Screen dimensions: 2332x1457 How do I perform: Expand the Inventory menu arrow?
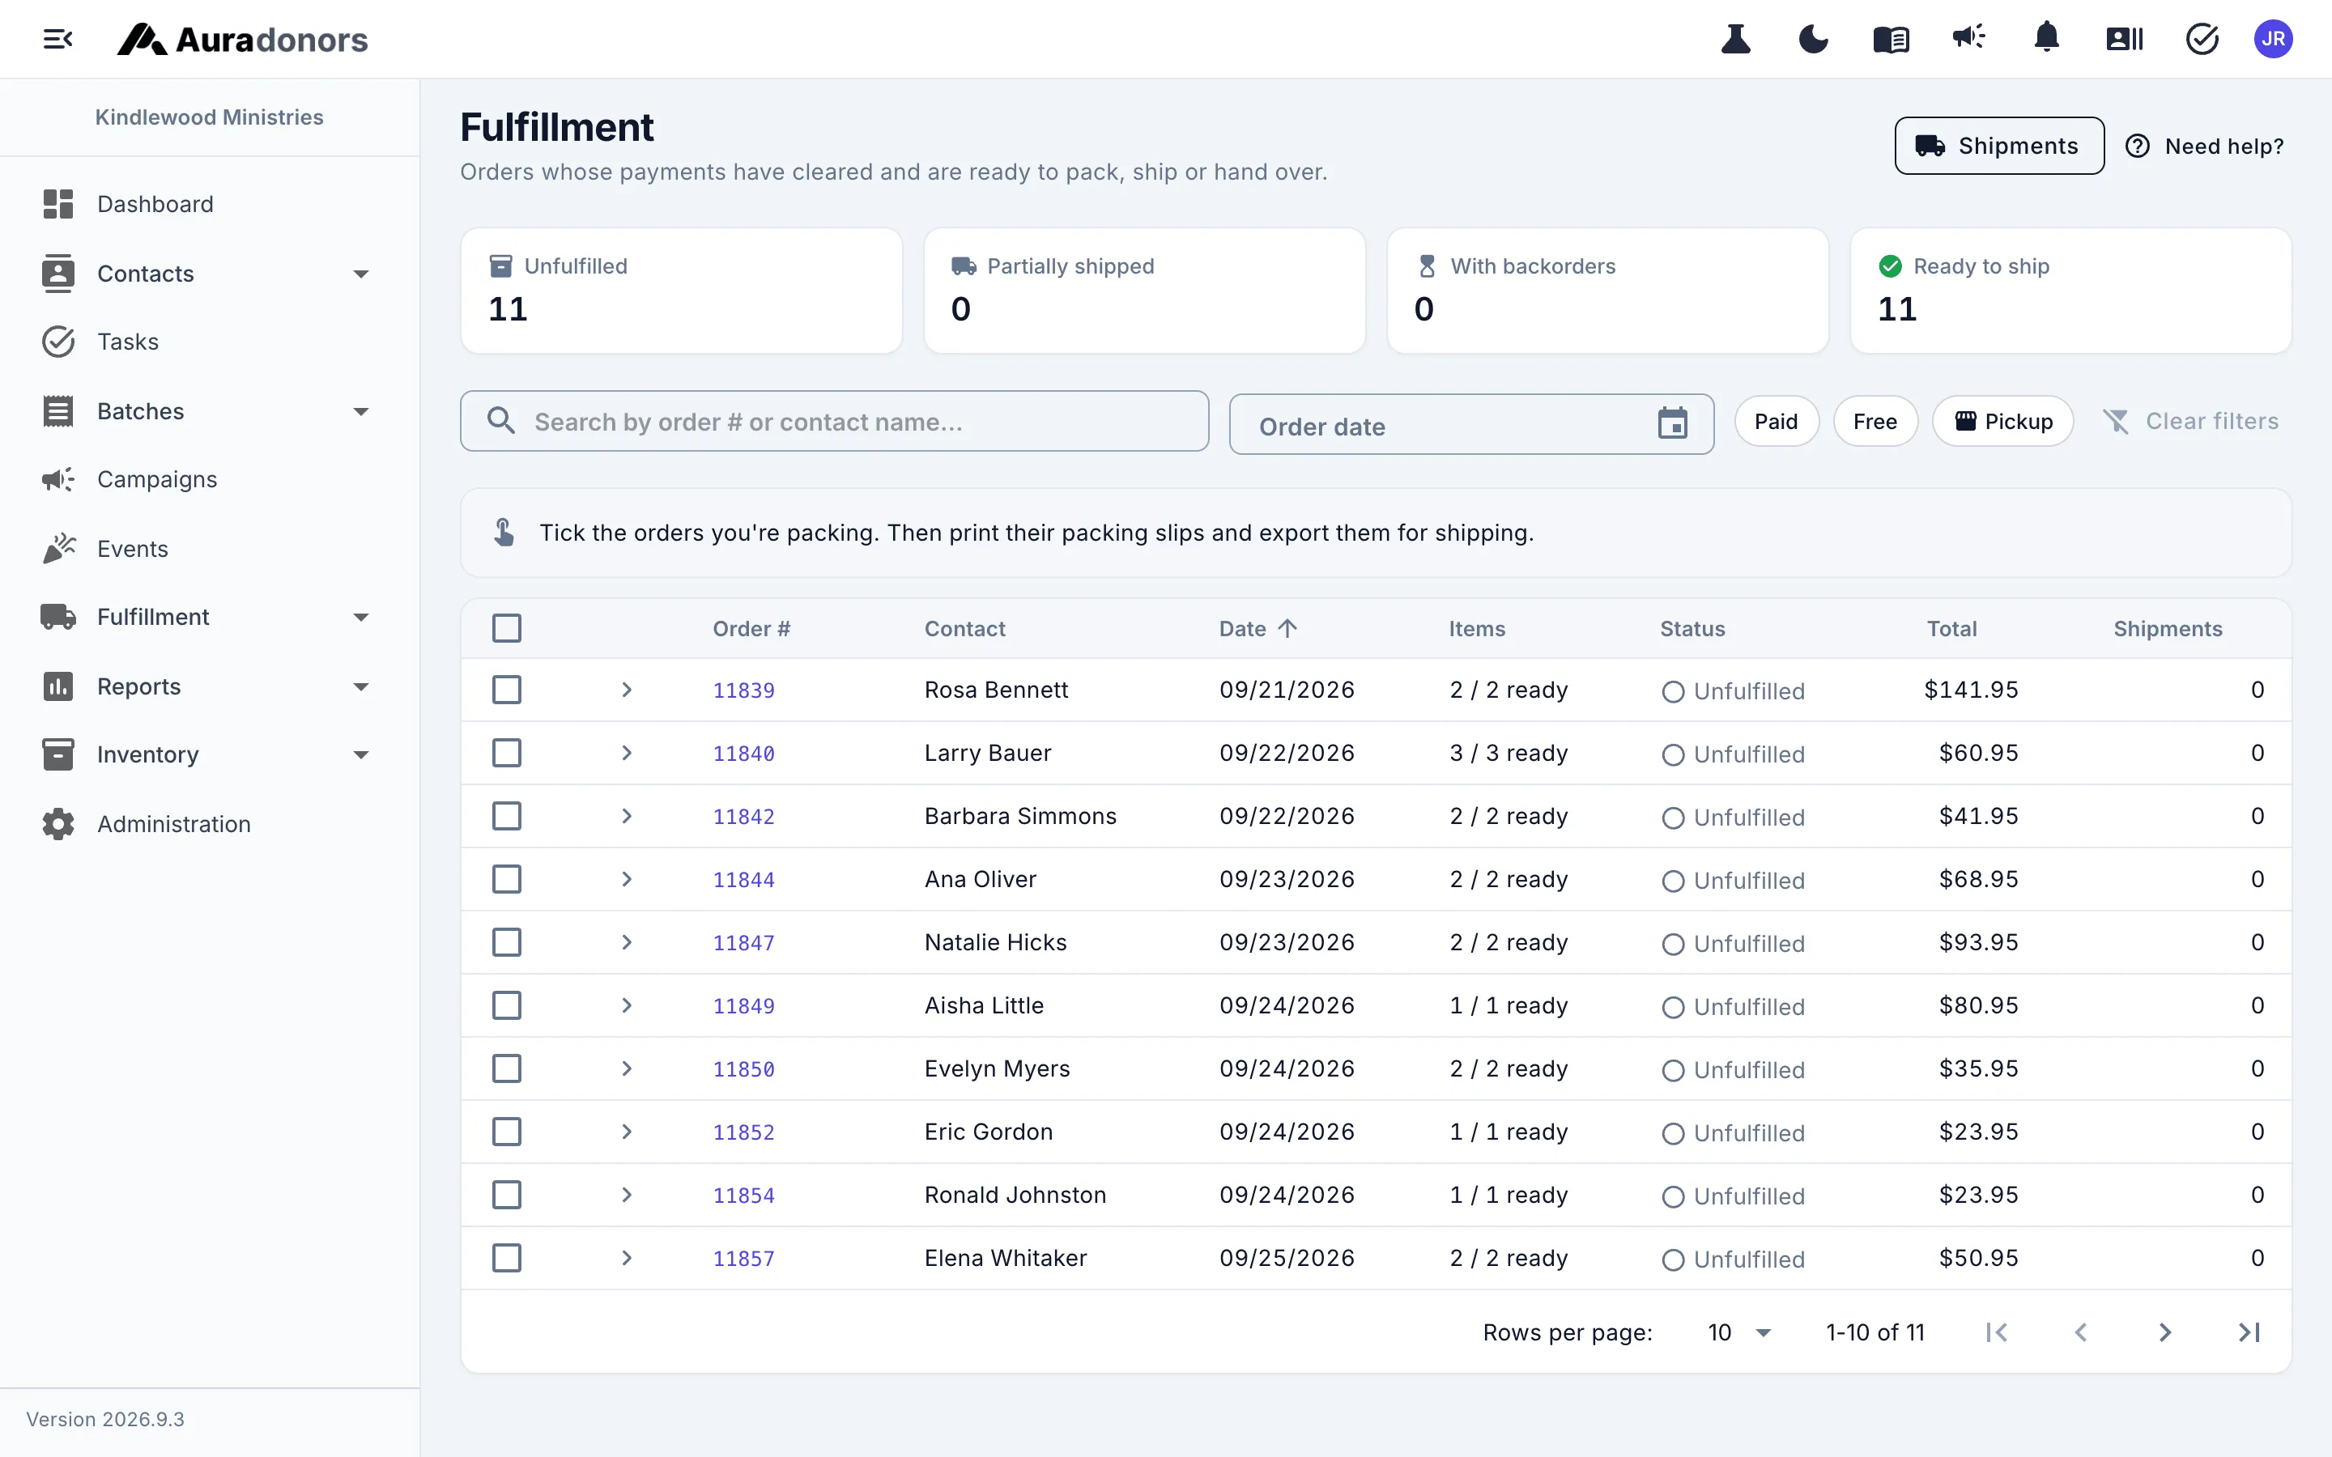361,754
